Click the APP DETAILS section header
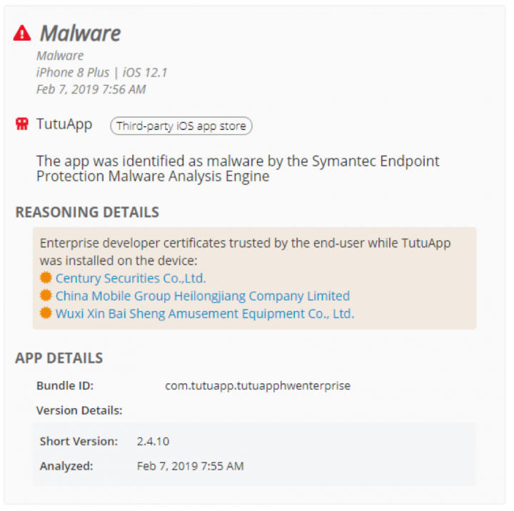Image resolution: width=514 pixels, height=511 pixels. point(59,358)
